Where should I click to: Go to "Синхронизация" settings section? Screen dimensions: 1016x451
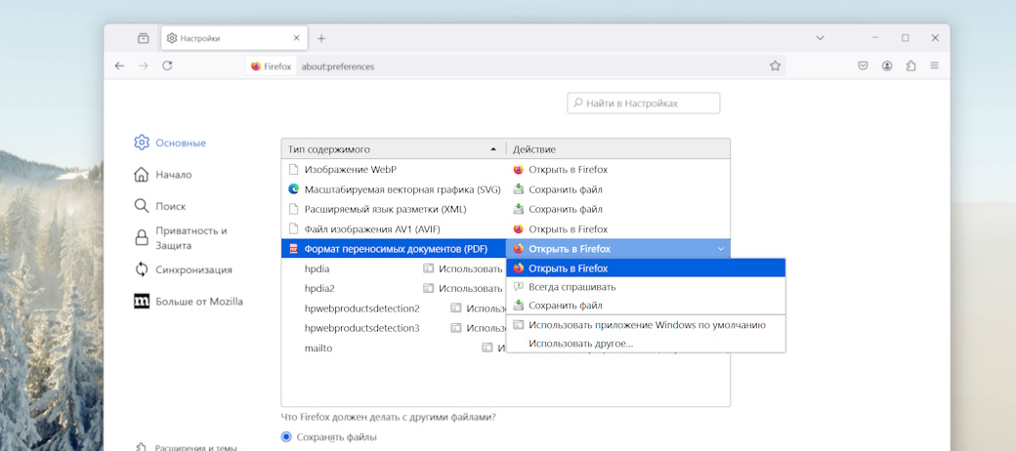point(193,269)
